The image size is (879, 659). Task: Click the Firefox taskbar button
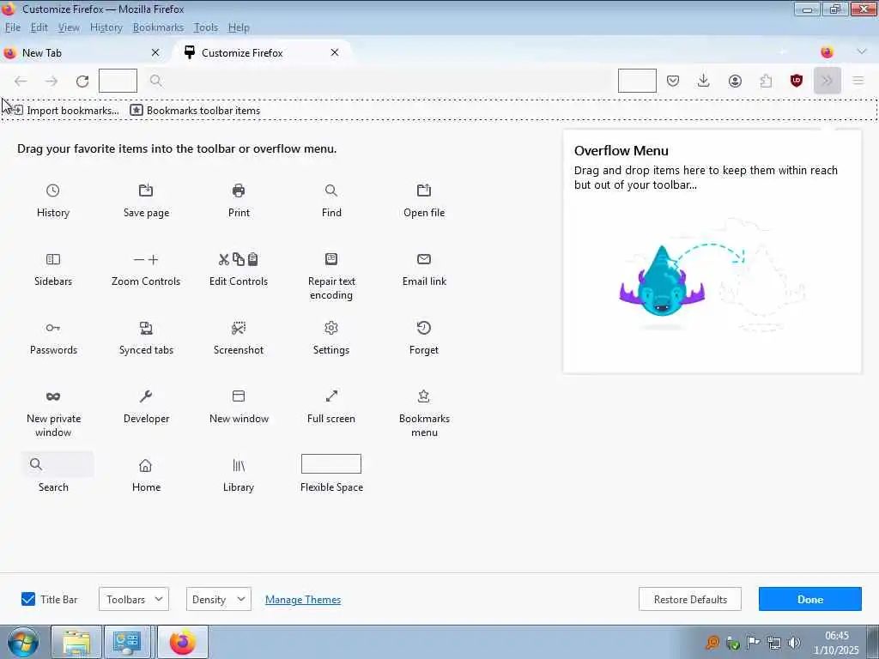183,642
